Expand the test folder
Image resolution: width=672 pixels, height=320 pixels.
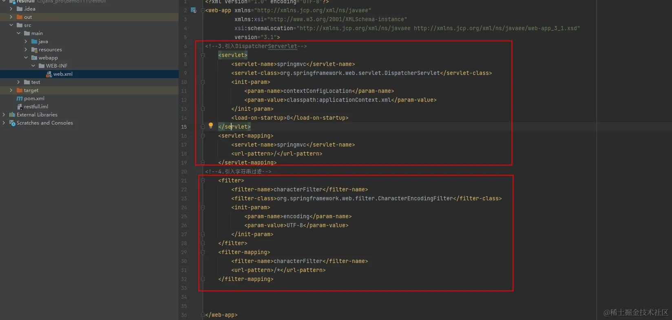(x=18, y=82)
